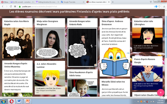This screenshot has height=104, width=167.
Task: Open Katariina selon Ana Maria Bogde band image
Action: (x=17, y=43)
